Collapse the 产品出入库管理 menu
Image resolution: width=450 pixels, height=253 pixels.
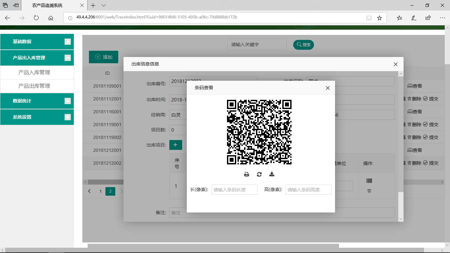pyautogui.click(x=37, y=58)
